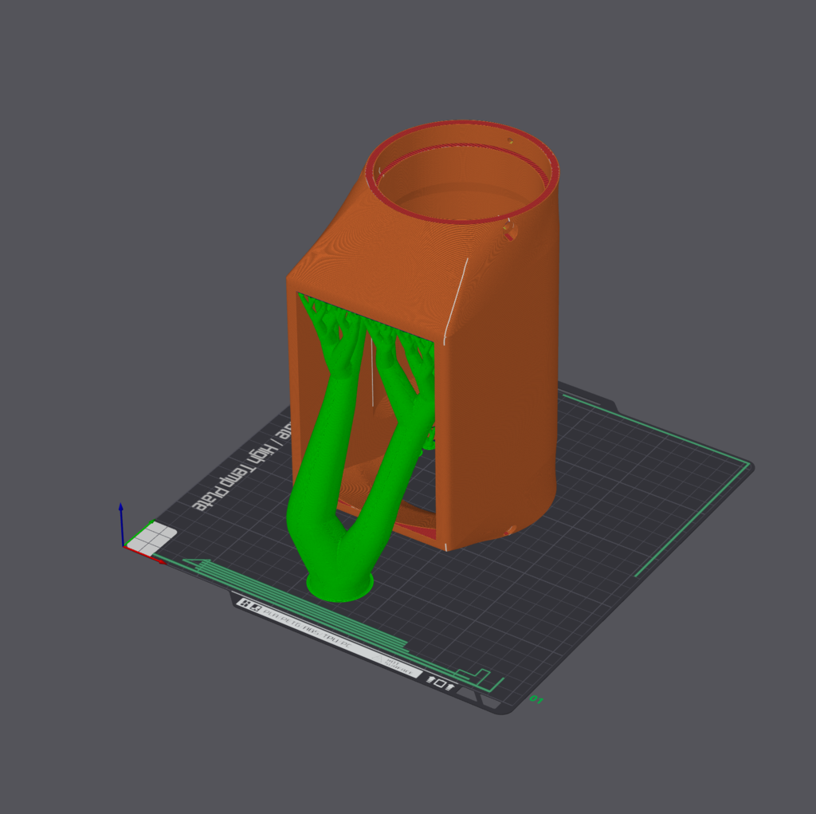
Task: Click the white origin square on plate corner
Action: tap(151, 538)
